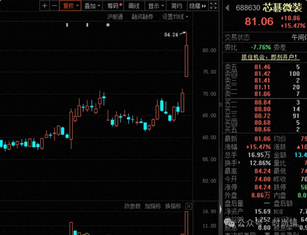Select the 画线 drawing tool
Viewport: 307px width, 235px height.
click(134, 6)
